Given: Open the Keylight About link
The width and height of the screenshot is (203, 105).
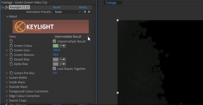Looking at the screenshot, I should [84, 7].
